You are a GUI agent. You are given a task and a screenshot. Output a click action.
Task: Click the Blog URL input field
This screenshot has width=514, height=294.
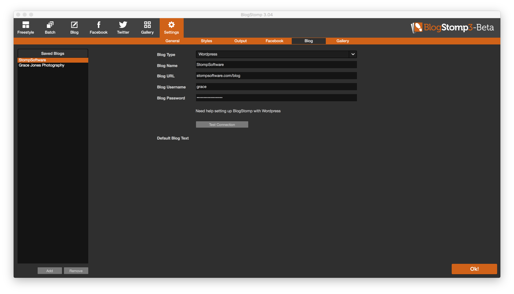coord(276,76)
